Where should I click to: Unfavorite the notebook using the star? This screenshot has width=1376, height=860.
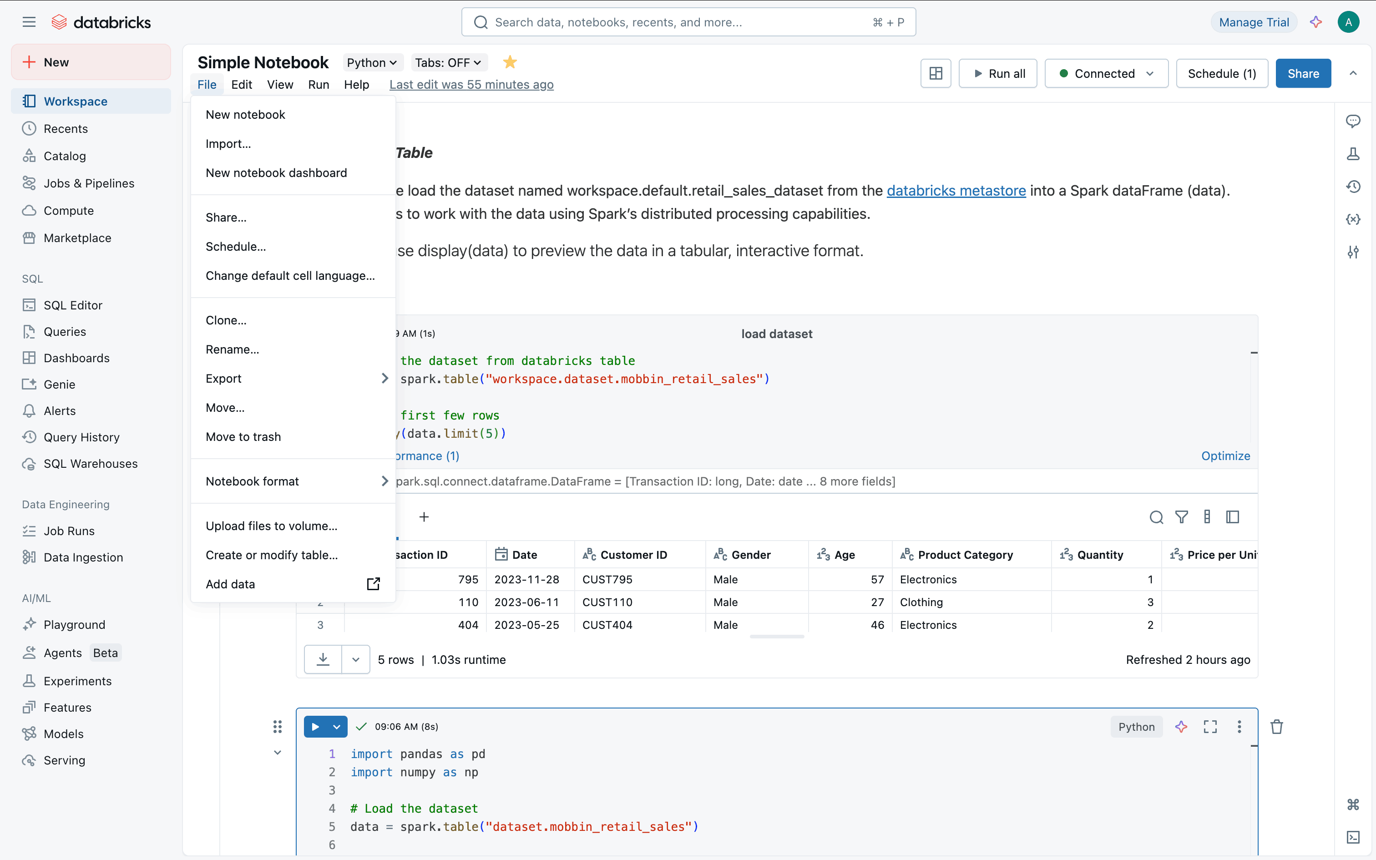[510, 62]
